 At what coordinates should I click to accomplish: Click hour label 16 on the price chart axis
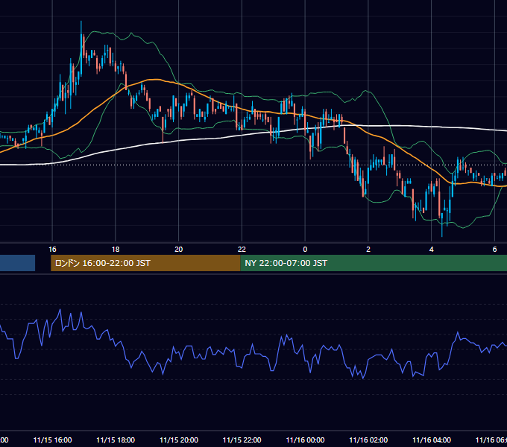52,250
